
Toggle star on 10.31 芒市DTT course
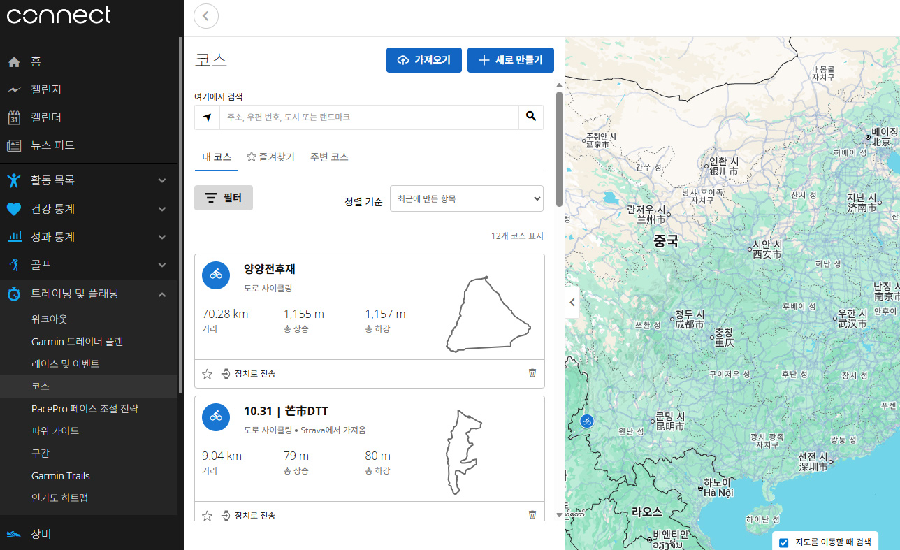point(207,516)
